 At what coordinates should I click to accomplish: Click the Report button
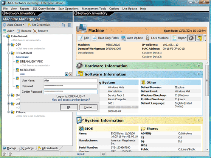pyautogui.click(x=180, y=38)
